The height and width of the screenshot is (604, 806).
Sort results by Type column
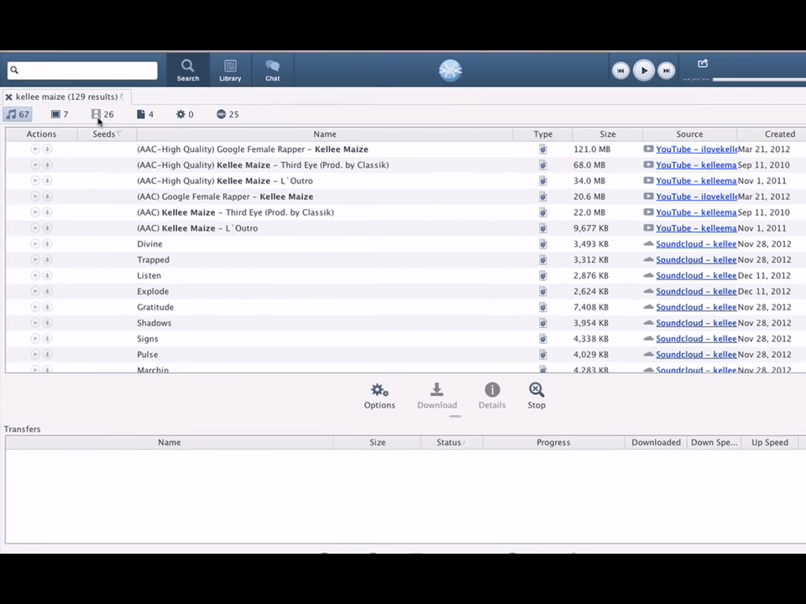543,134
